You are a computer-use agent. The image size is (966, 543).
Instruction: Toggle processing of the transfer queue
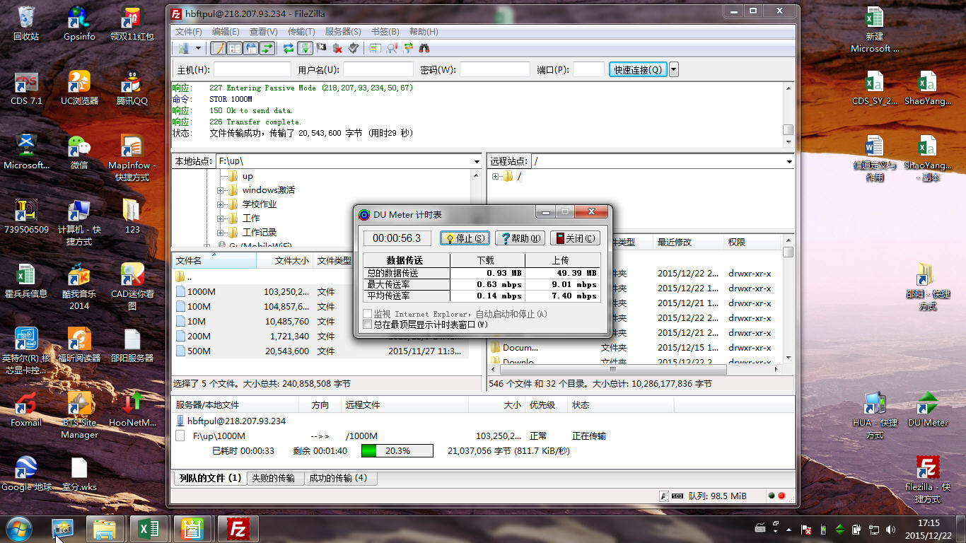pyautogui.click(x=305, y=48)
